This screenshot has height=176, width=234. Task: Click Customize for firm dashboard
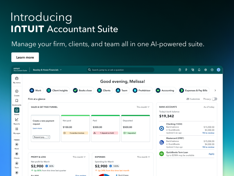click(x=193, y=99)
